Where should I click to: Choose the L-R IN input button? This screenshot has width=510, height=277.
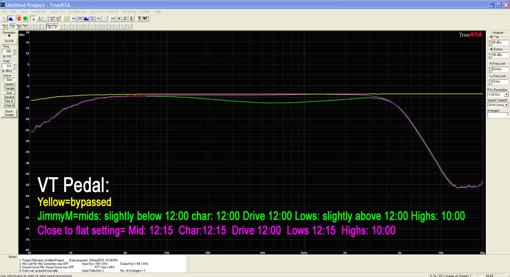point(58,19)
